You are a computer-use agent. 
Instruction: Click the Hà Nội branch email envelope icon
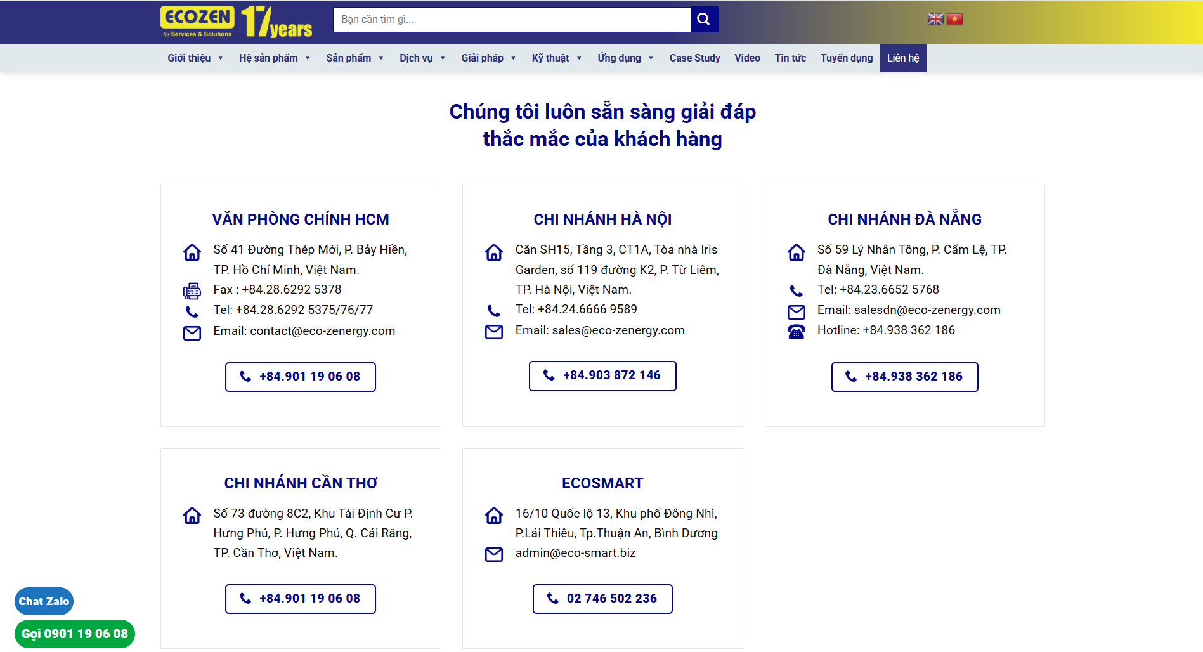pos(494,331)
